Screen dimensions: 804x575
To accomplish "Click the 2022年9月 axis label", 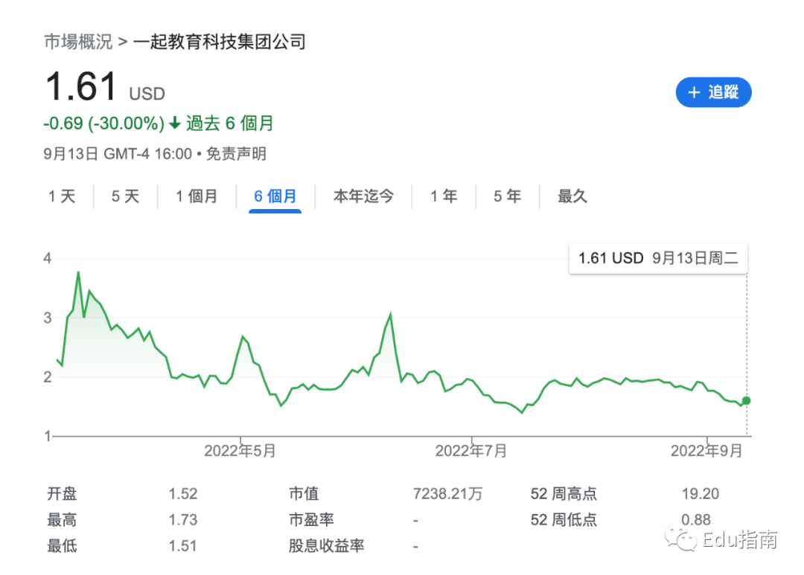I will [x=706, y=451].
